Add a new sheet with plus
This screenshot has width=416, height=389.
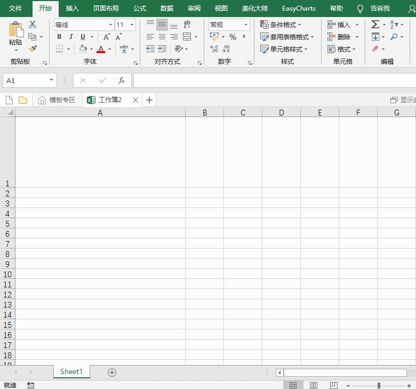(112, 373)
